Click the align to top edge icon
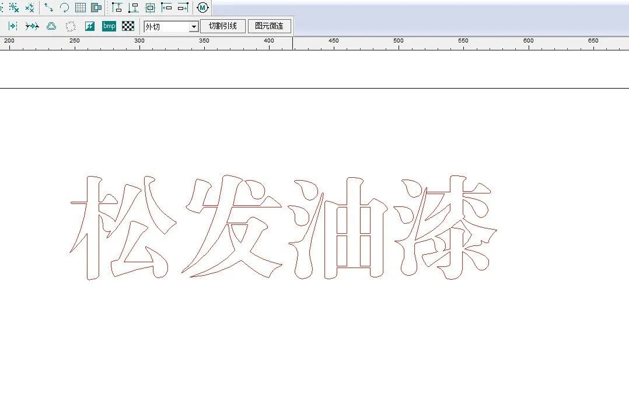This screenshot has width=629, height=401. point(117,8)
